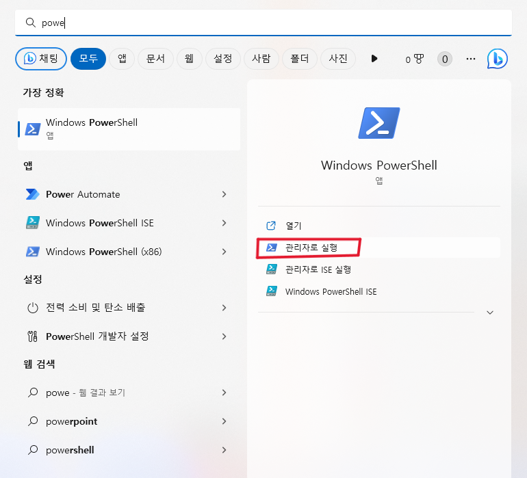
Task: Expand the PowerShell 개발자 설정 chevron
Action: (224, 336)
